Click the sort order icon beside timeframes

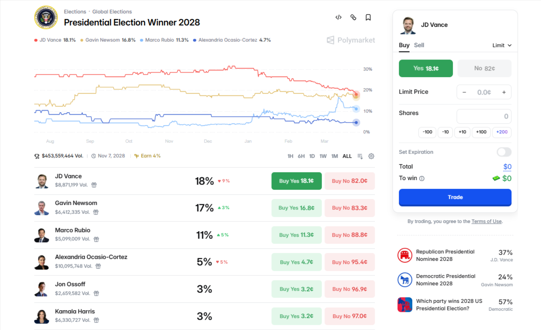pos(360,156)
